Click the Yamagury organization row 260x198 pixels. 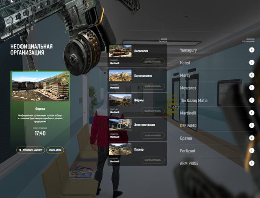[217, 50]
